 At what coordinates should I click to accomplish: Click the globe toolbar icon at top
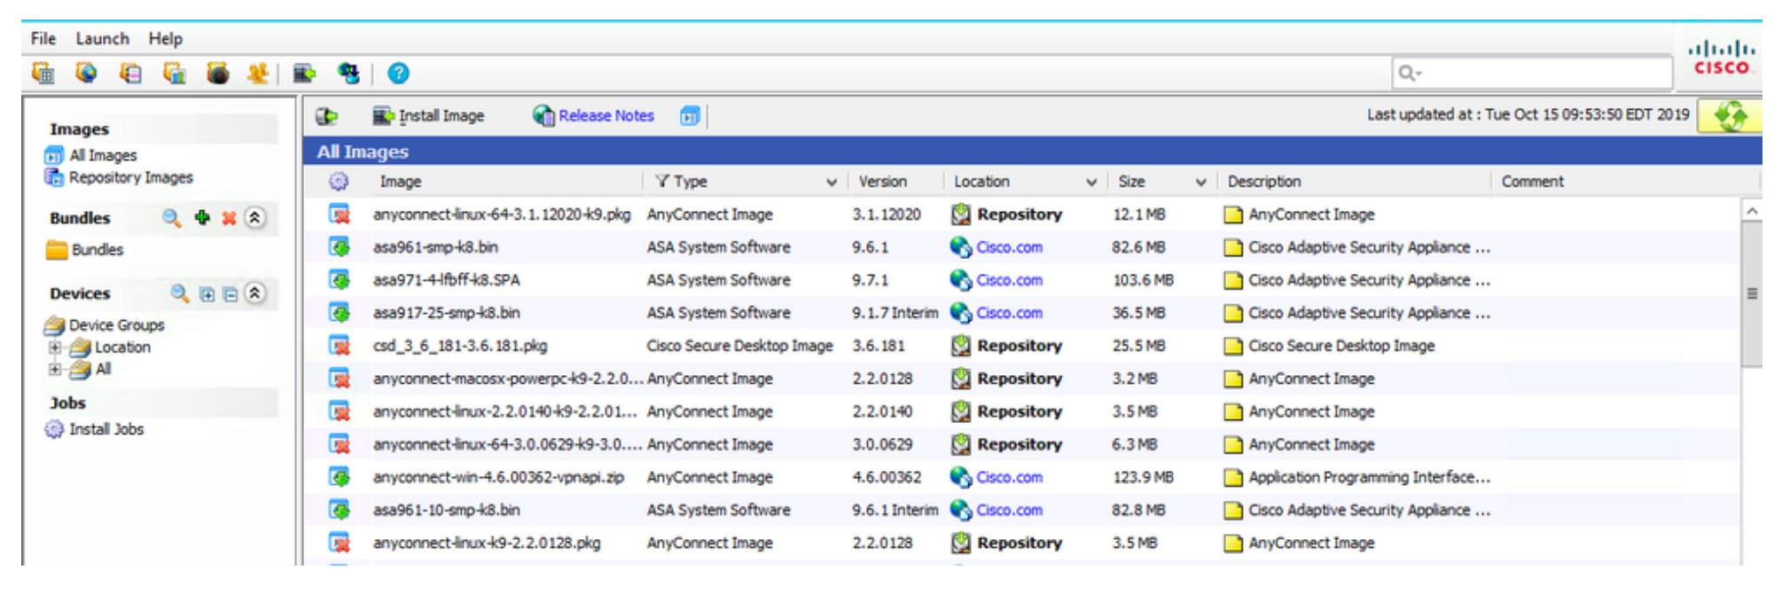pos(86,73)
